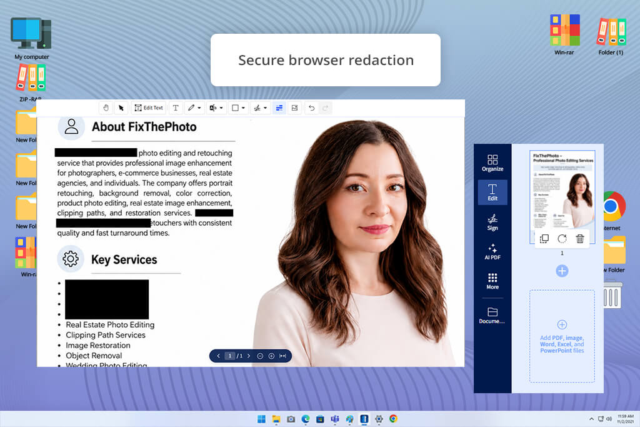Open the Sign sidebar tab
The image size is (640, 427).
coord(492,222)
